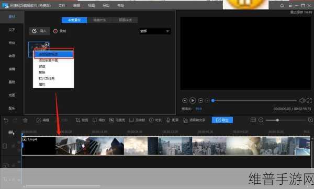Click the 导入 import button
The width and height of the screenshot is (314, 189).
[40, 31]
